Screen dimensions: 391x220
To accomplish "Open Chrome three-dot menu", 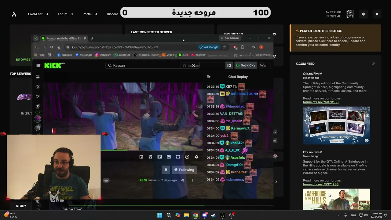I will pos(269,47).
